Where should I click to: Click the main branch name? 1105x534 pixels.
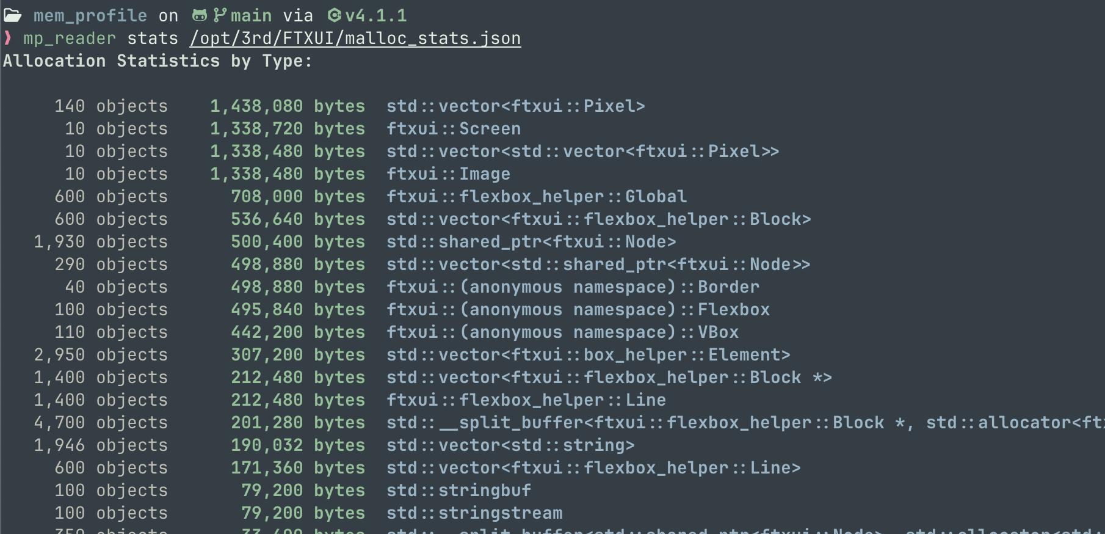coord(251,15)
